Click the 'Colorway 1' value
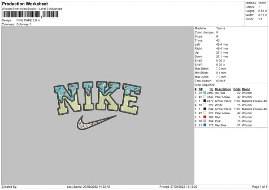Screen dimensions: 269x190 [24, 24]
